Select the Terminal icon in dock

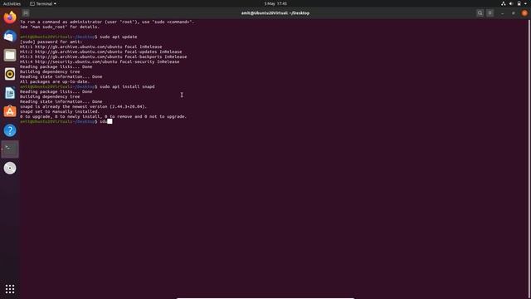point(10,149)
